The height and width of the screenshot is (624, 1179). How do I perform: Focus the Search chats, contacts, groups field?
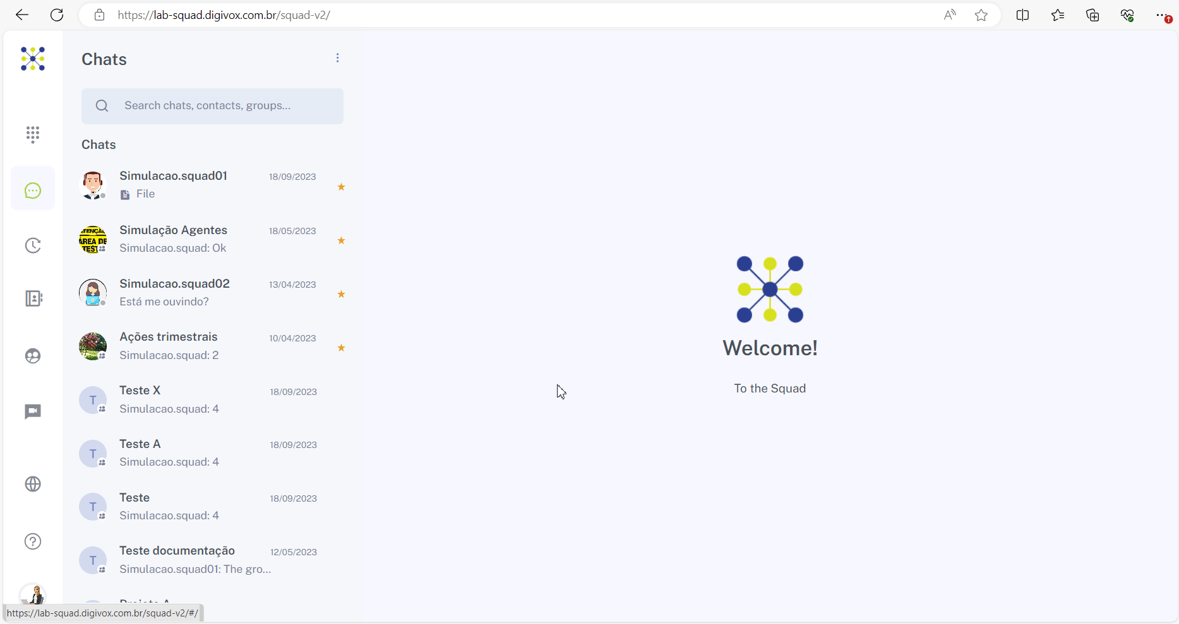(x=212, y=106)
